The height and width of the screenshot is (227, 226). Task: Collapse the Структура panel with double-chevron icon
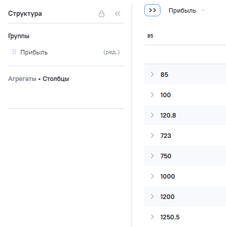point(117,14)
